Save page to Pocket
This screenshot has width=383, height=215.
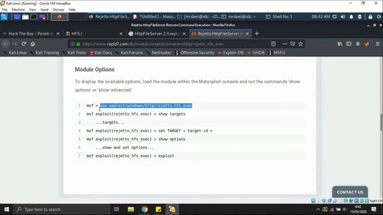[x=293, y=44]
